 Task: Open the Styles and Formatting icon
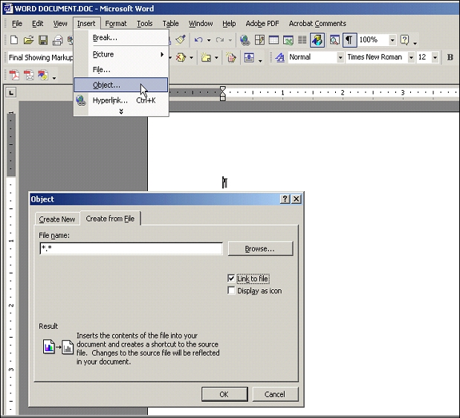click(x=280, y=57)
